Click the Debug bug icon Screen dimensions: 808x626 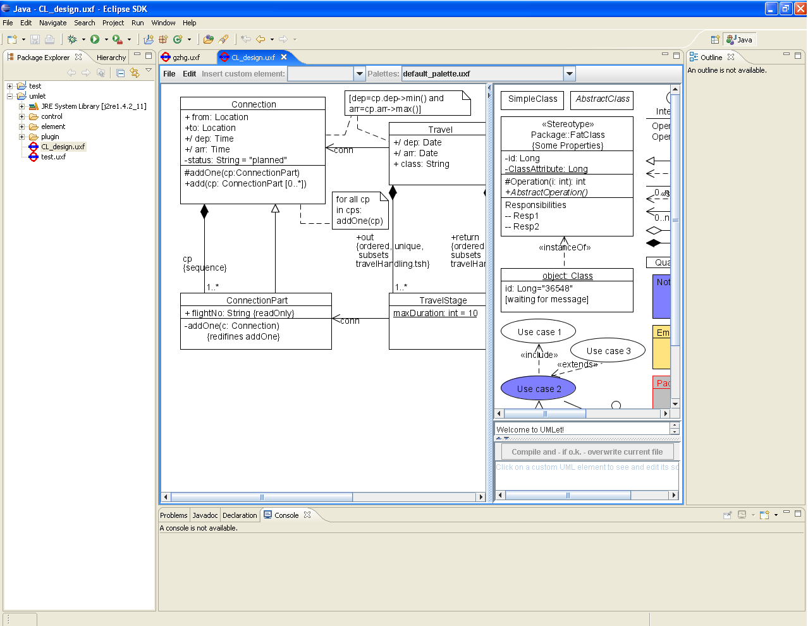(x=72, y=39)
